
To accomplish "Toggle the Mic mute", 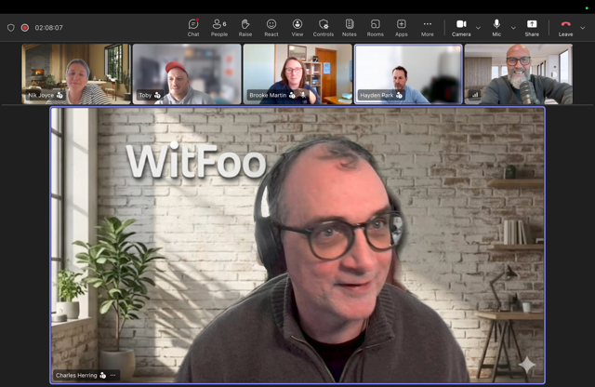I will coord(496,28).
